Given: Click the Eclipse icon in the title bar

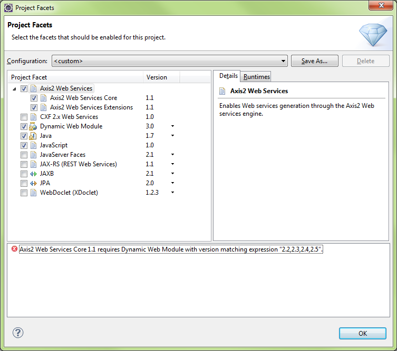Looking at the screenshot, I should (x=8, y=8).
